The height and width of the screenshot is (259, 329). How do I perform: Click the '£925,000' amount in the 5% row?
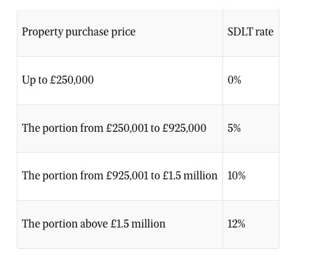[x=184, y=128]
